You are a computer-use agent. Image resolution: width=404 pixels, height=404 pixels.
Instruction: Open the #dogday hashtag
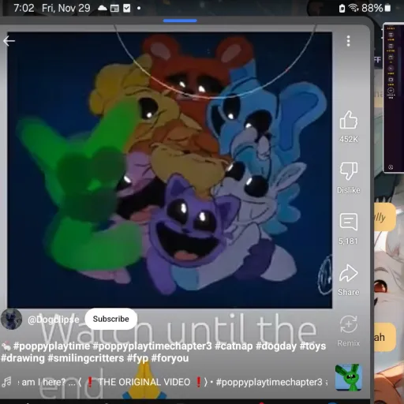coord(276,346)
